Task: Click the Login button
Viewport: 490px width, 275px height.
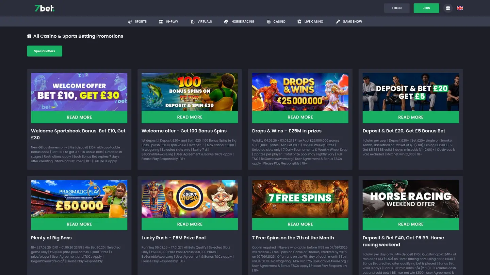Action: tap(397, 8)
